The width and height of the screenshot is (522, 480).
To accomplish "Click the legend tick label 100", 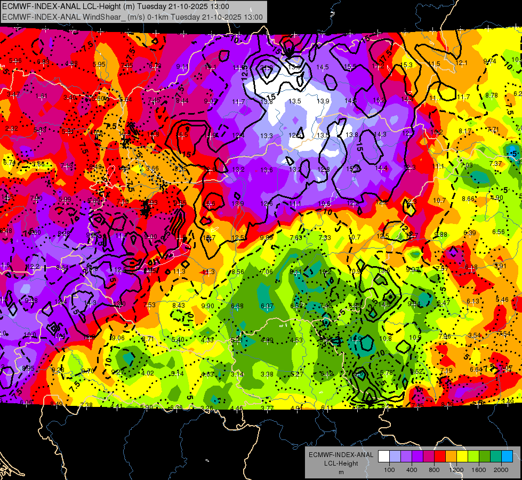I will pyautogui.click(x=389, y=470).
